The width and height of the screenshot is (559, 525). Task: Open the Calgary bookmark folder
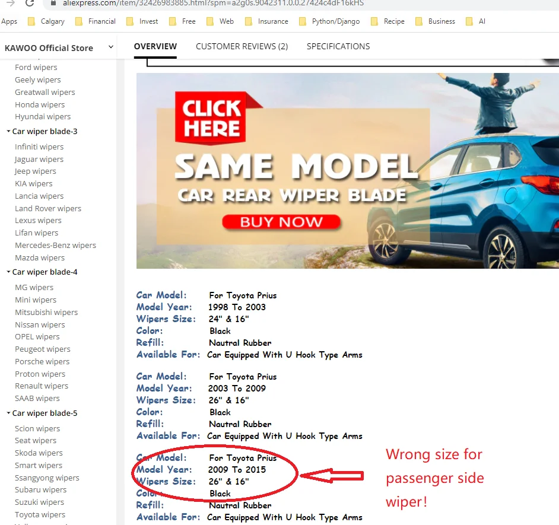point(46,21)
